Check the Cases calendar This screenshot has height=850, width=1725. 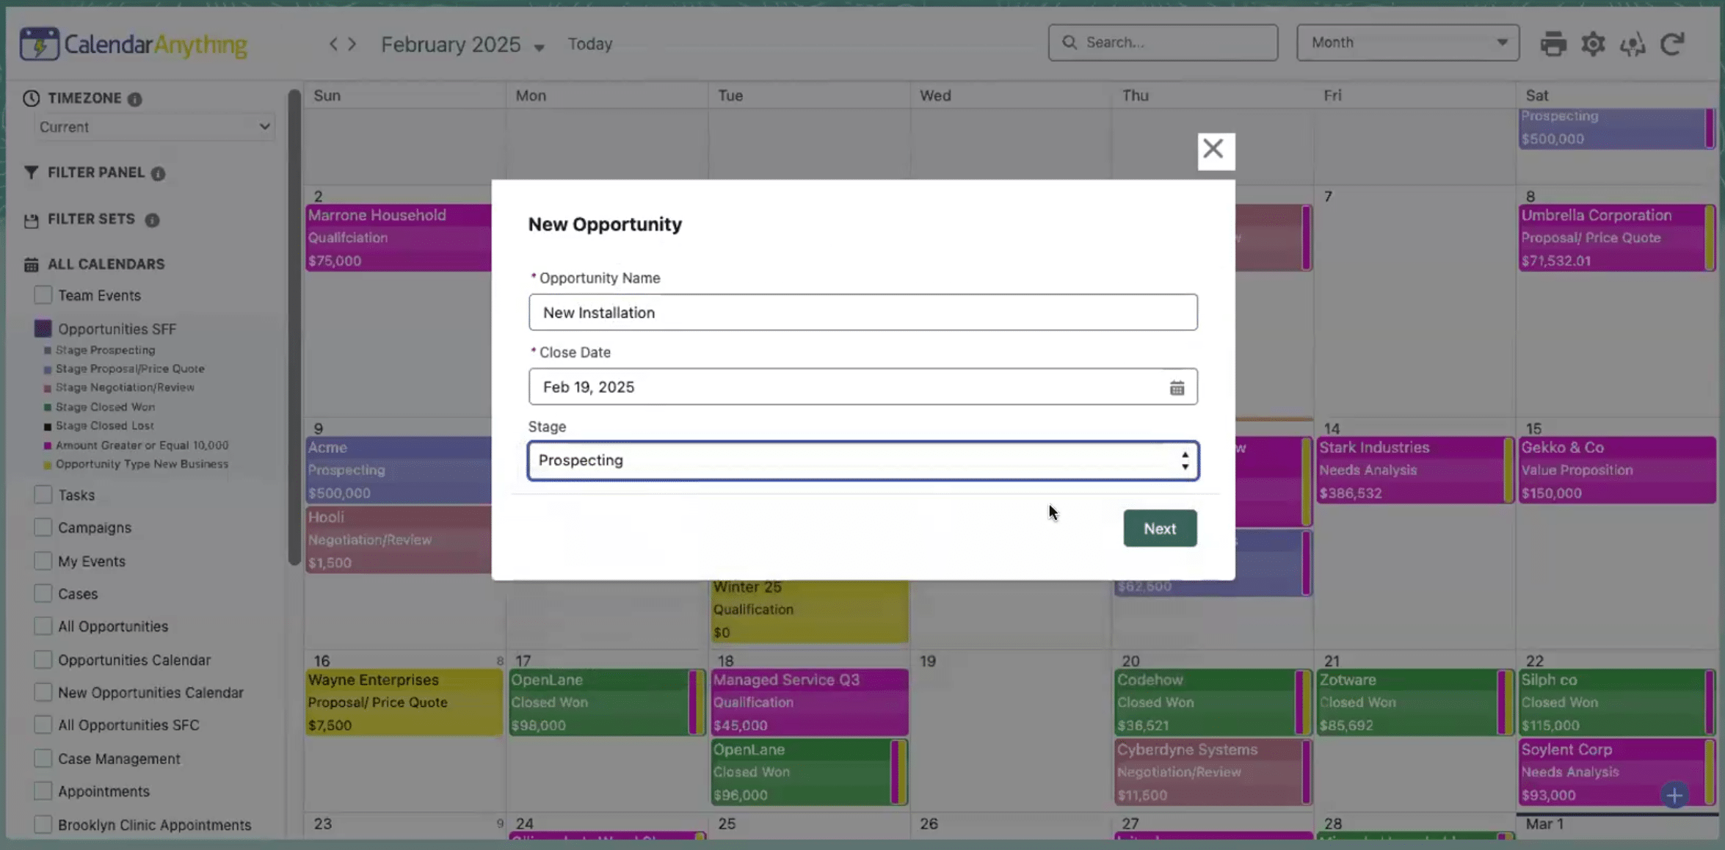coord(43,593)
